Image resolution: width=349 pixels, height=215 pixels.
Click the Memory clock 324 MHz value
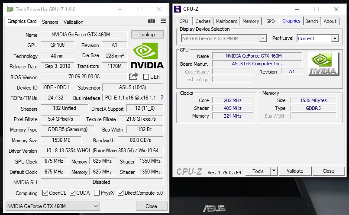click(x=233, y=116)
